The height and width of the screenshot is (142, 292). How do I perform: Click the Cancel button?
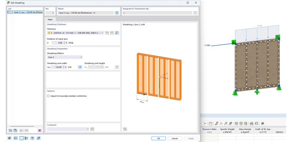175,138
